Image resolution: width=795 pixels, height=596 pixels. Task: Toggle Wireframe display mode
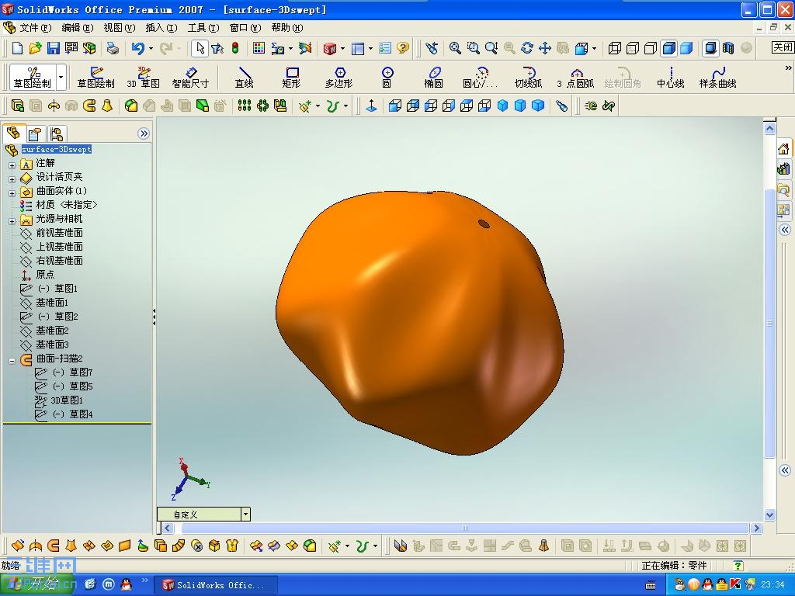click(x=615, y=48)
